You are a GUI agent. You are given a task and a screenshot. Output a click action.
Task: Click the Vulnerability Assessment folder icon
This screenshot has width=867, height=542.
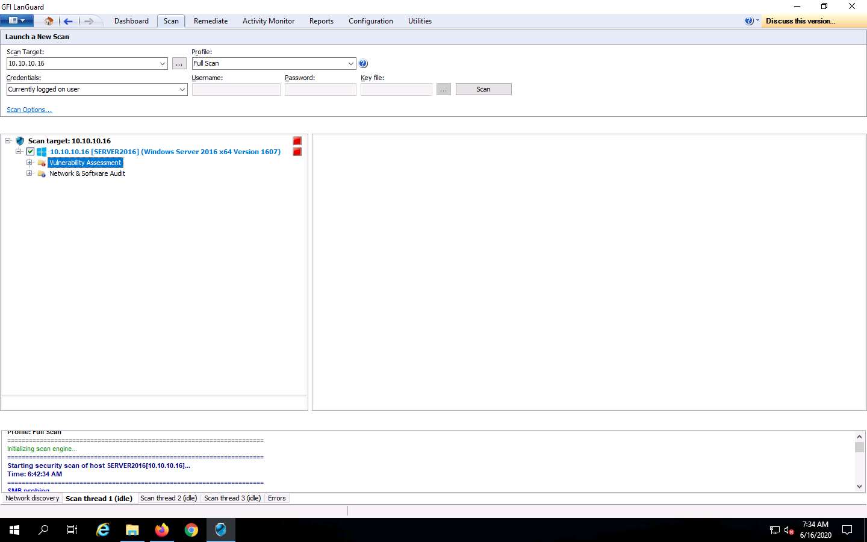coord(42,163)
